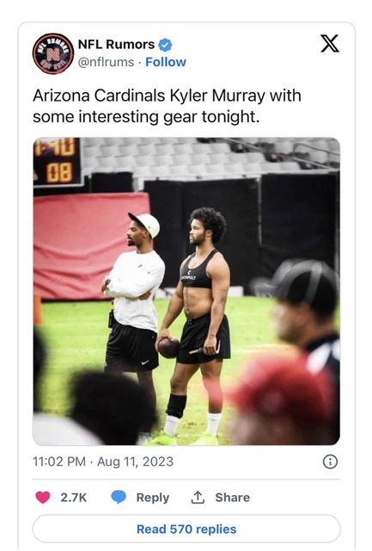372x551 pixels.
Task: Open the 11:02 PM timestamp link
Action: point(59,461)
